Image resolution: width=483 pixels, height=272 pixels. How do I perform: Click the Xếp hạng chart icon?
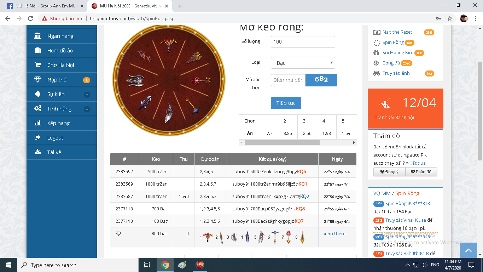[37, 123]
